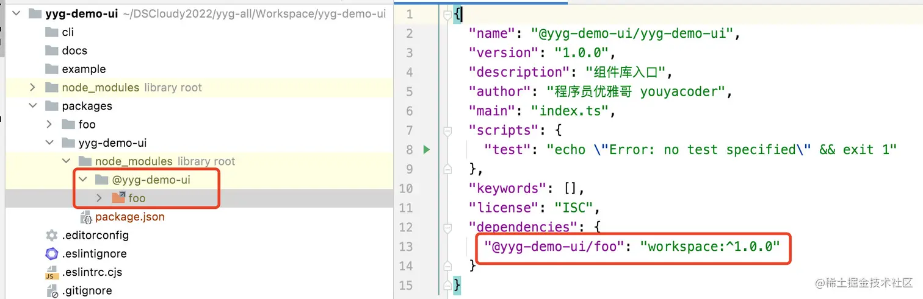Select the yyg-demo-ui folder label under packages
The width and height of the screenshot is (923, 299).
pos(112,143)
